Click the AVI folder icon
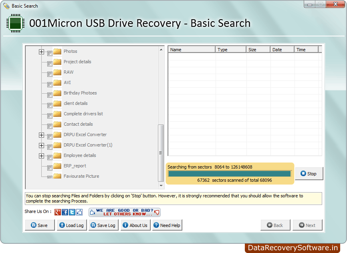Screen dimensions: 347x253 coord(57,82)
